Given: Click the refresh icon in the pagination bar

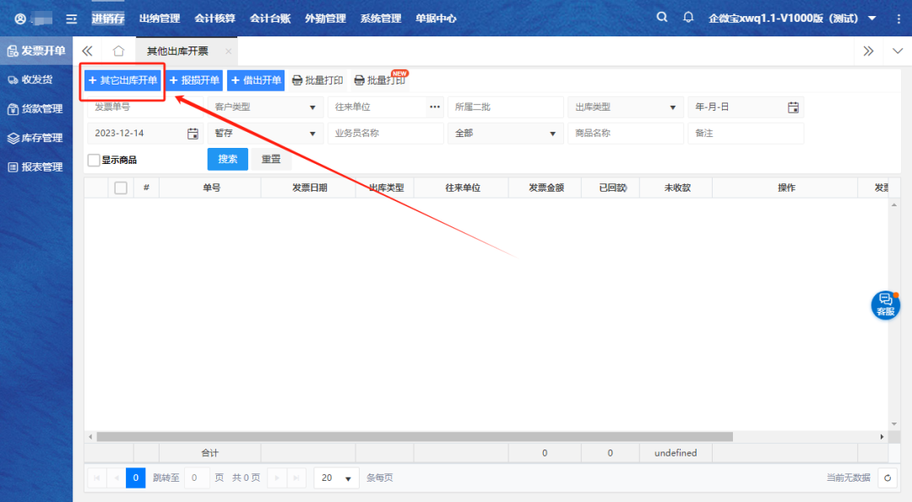Looking at the screenshot, I should [888, 478].
